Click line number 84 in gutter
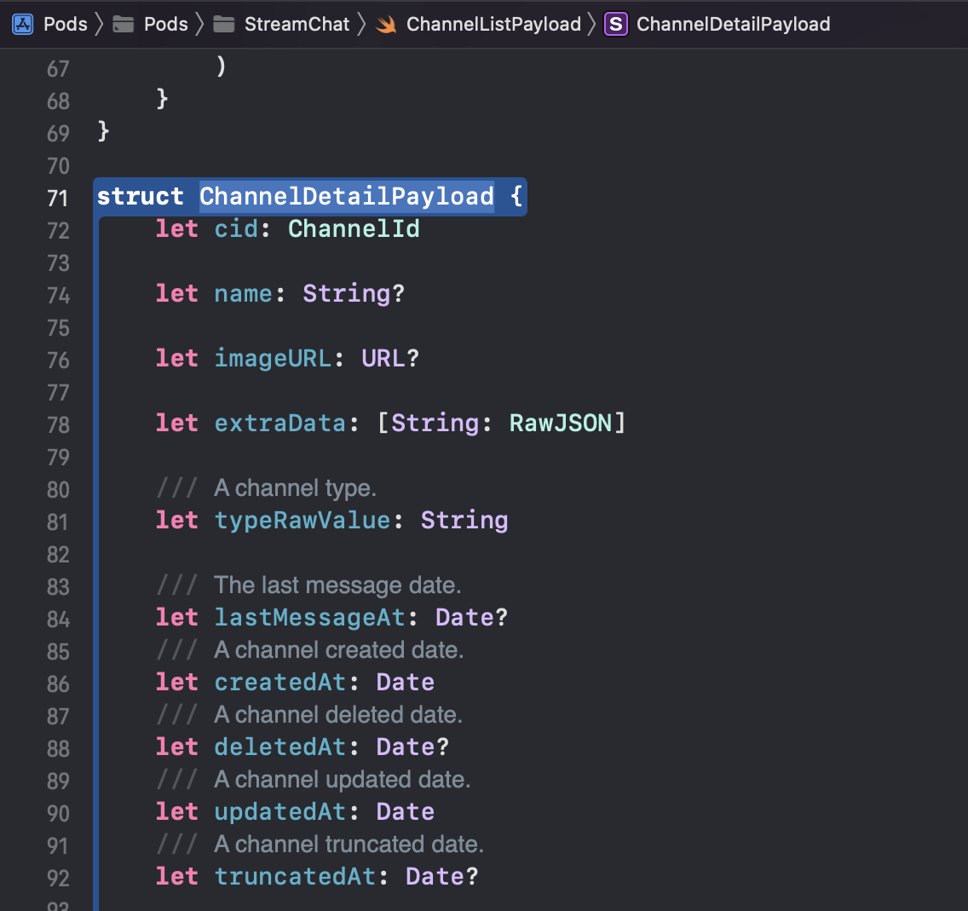The image size is (968, 911). (58, 620)
